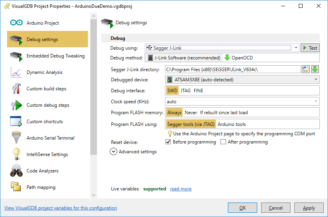Uncheck Before programming reset option
328x217 pixels.
click(168, 142)
